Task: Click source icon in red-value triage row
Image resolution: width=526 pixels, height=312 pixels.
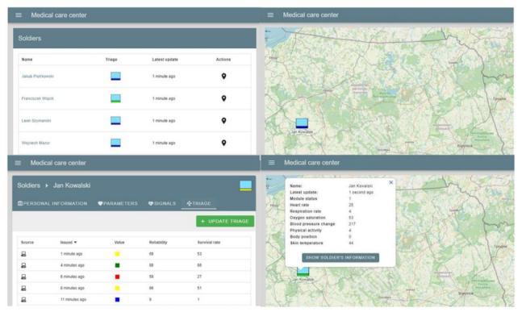Action: [x=23, y=277]
